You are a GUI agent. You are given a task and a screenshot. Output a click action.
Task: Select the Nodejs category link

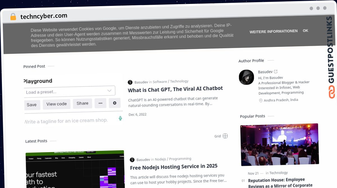(160, 159)
